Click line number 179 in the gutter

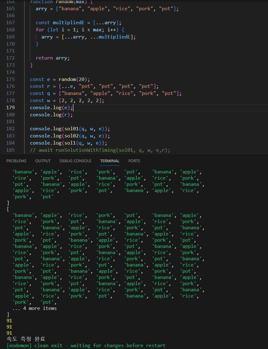[11, 108]
